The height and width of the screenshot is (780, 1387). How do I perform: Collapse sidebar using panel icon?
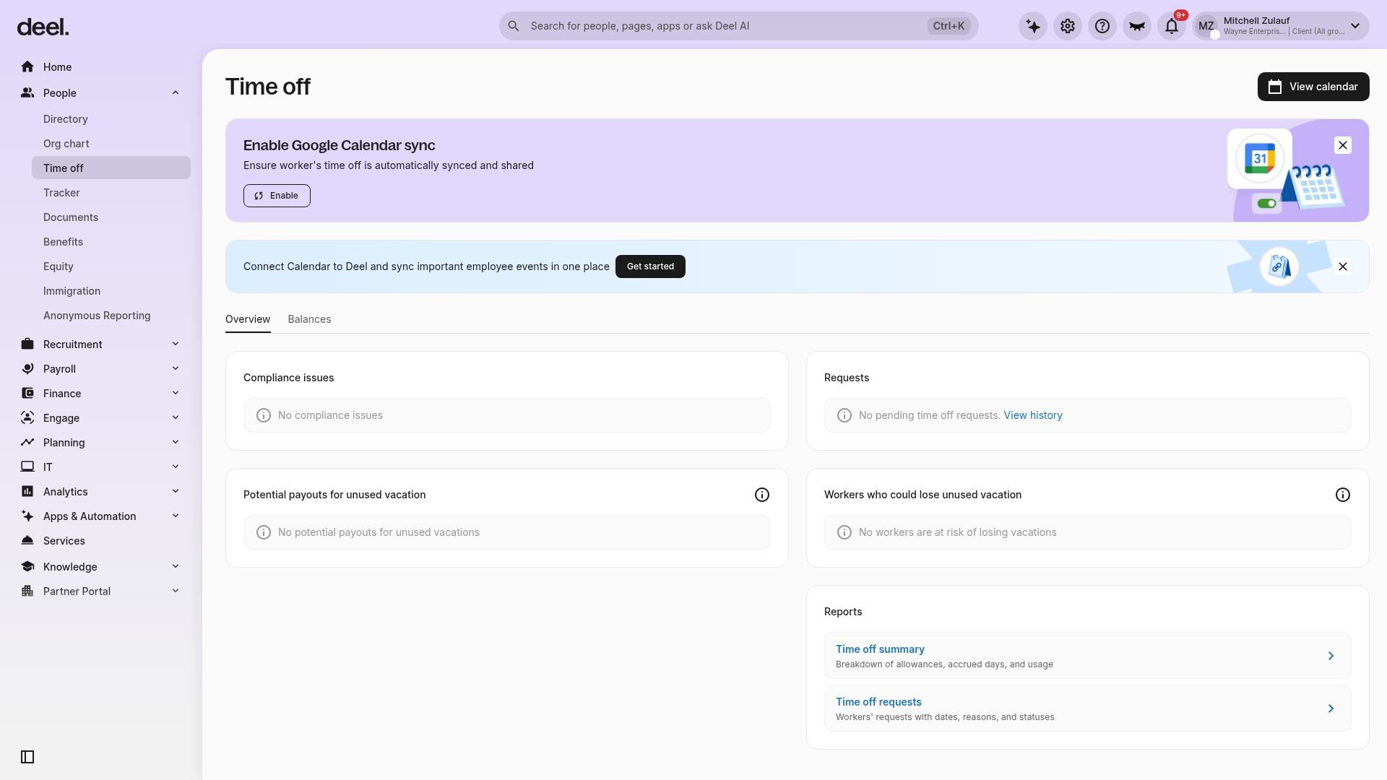pos(27,757)
